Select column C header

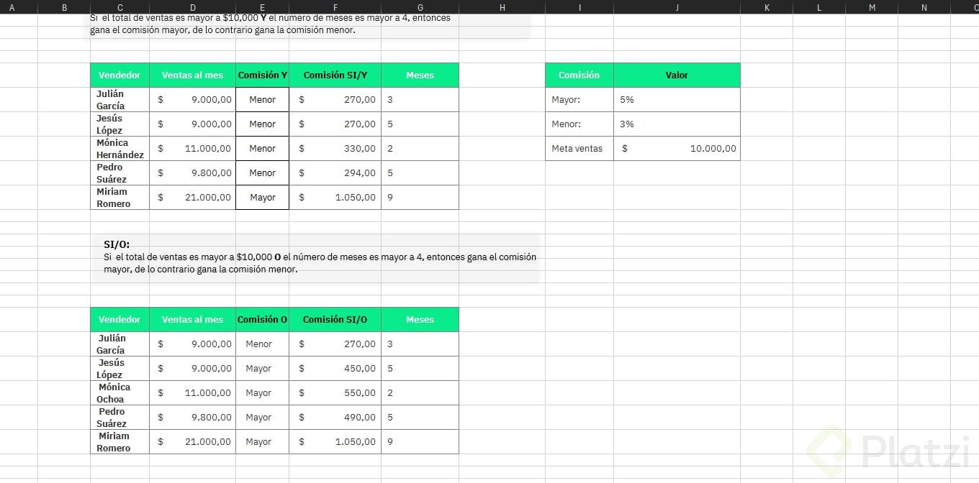[119, 7]
